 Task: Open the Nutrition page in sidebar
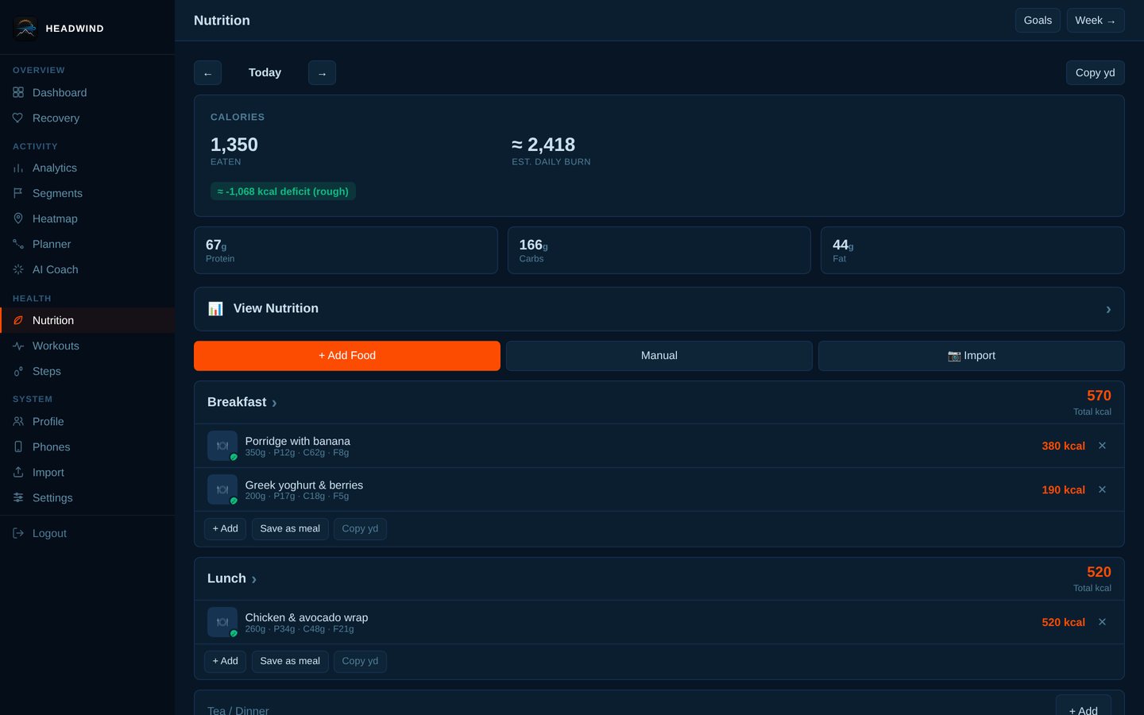[87, 321]
